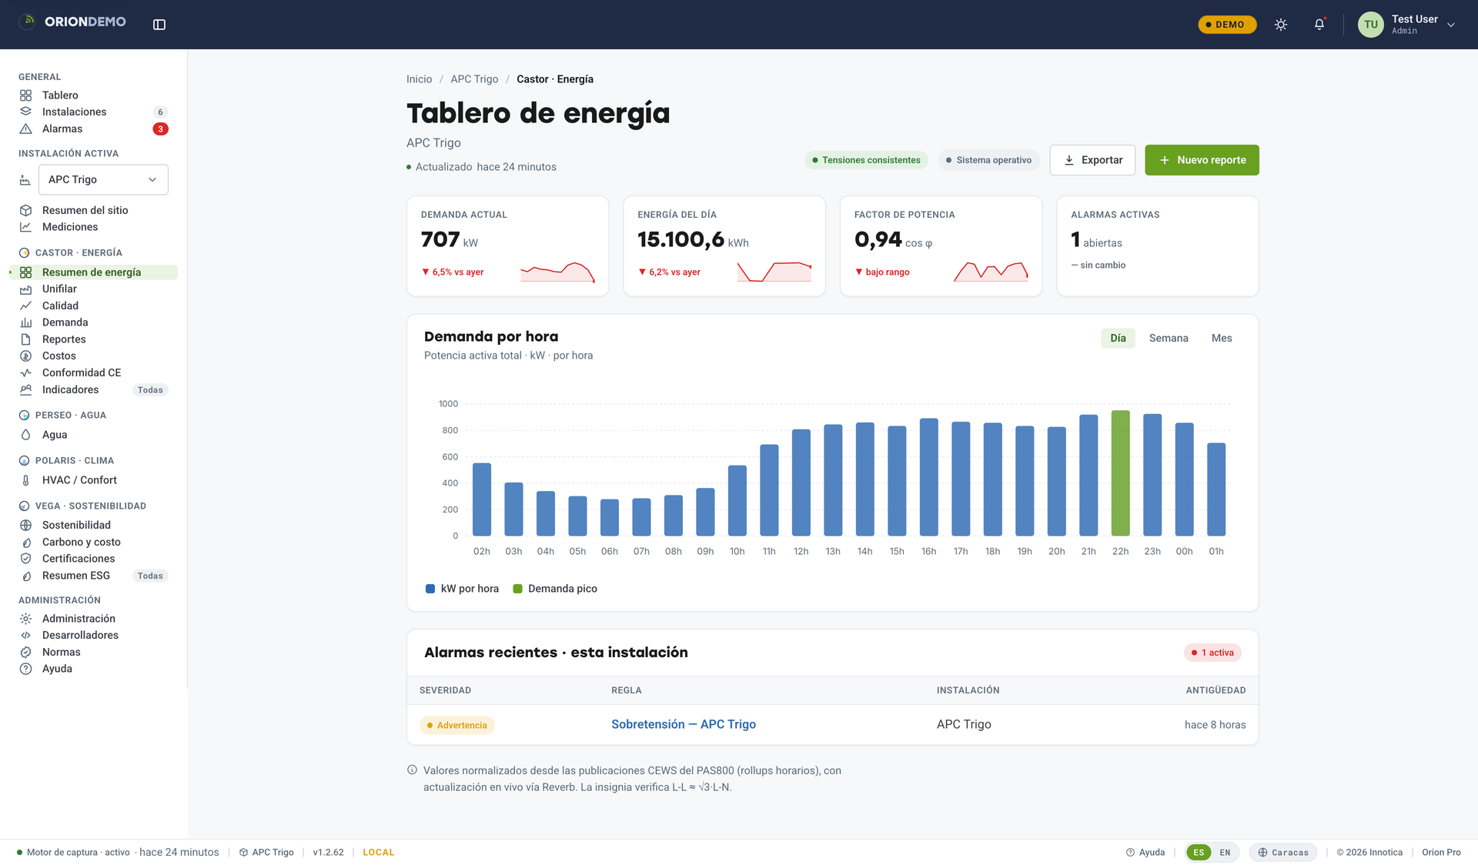The width and height of the screenshot is (1478, 865).
Task: Click the green peak bar at 22h
Action: (x=1120, y=473)
